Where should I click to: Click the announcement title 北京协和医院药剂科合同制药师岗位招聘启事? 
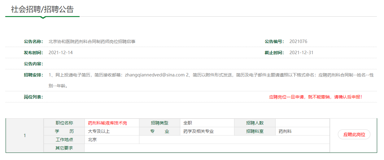(92, 41)
